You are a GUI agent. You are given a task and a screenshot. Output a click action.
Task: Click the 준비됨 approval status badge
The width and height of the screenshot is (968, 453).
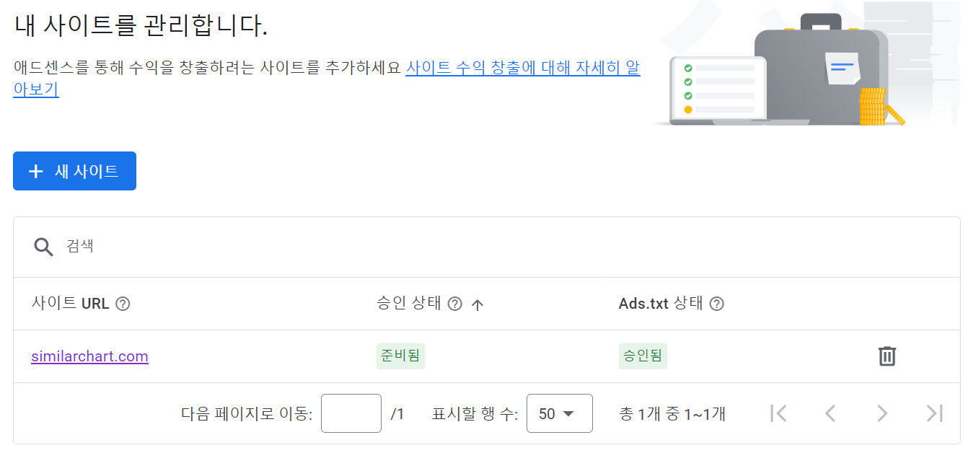click(x=400, y=356)
